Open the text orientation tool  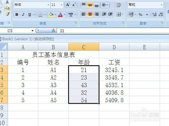[105, 5]
